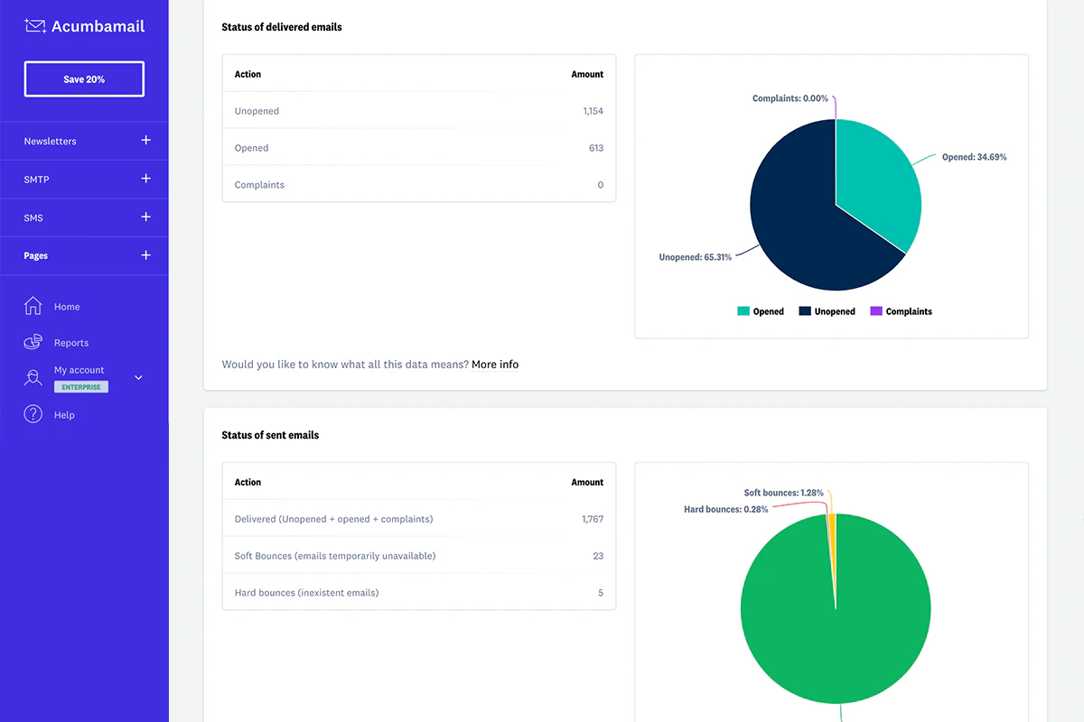Image resolution: width=1084 pixels, height=722 pixels.
Task: Open Reports via the pie chart icon
Action: [33, 342]
